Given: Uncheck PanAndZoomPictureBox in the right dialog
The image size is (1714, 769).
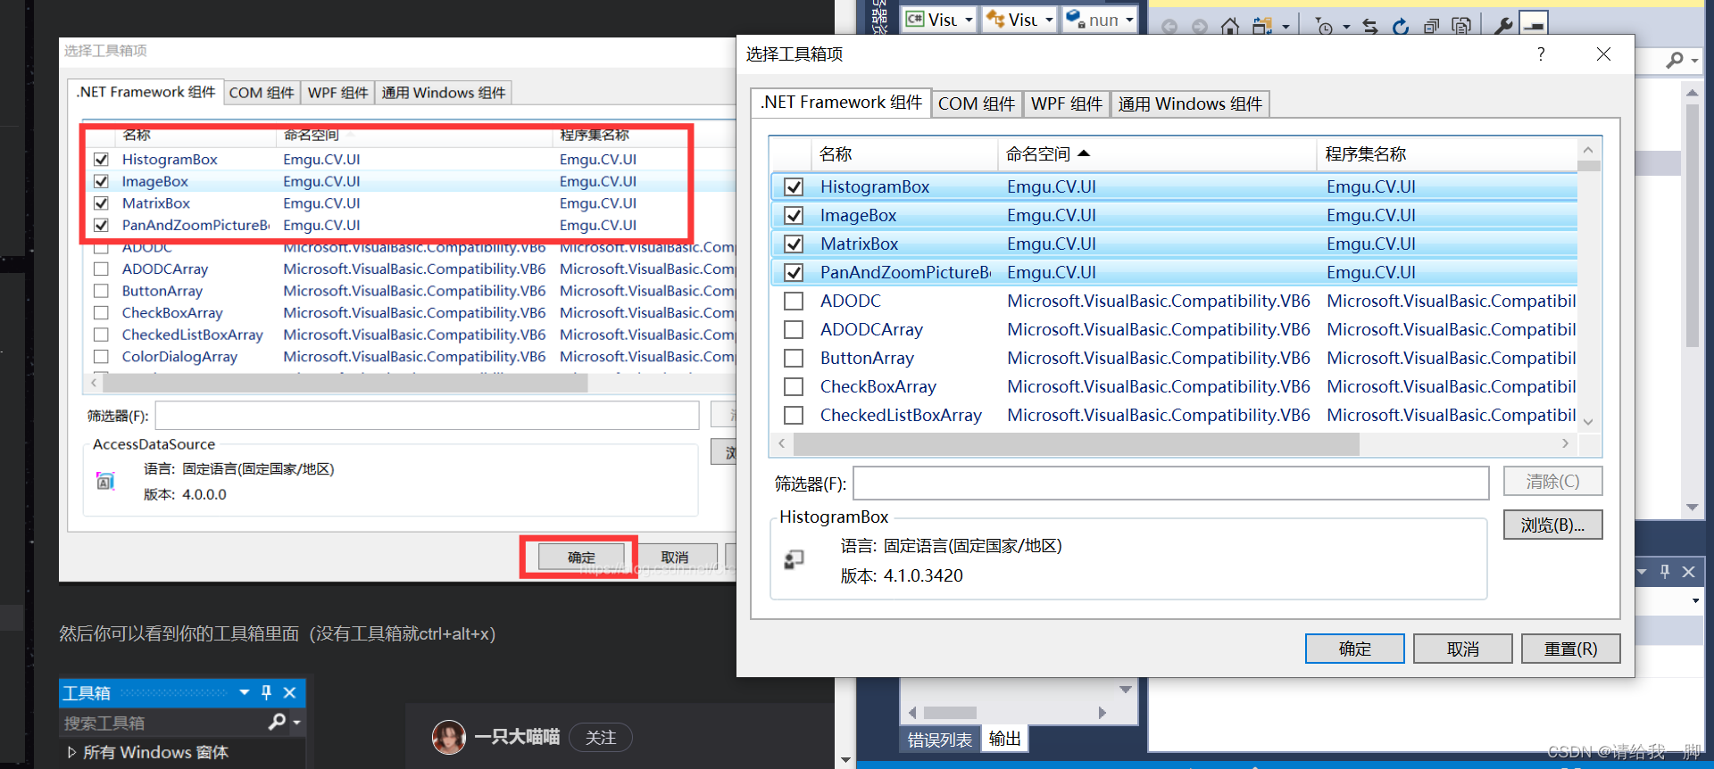Looking at the screenshot, I should 793,272.
